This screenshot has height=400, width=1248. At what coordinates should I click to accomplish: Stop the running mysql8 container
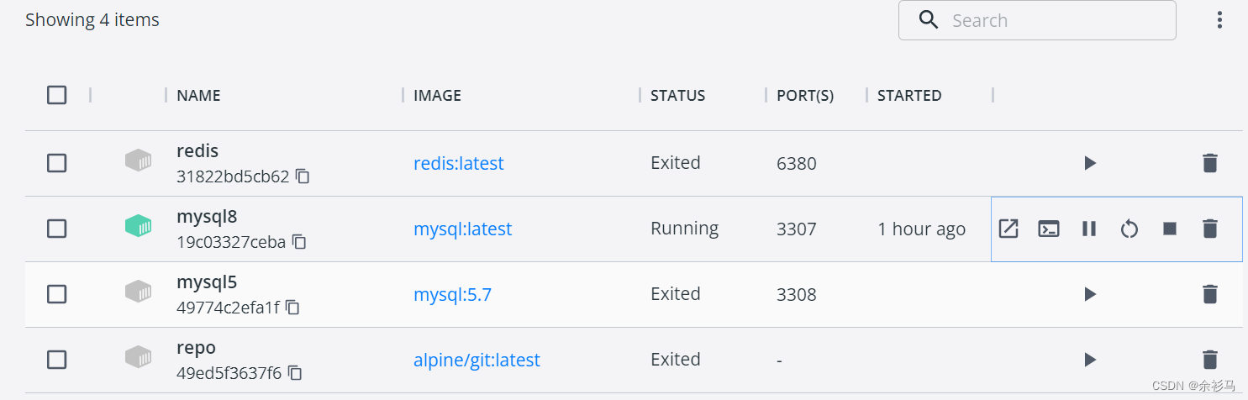coord(1169,229)
